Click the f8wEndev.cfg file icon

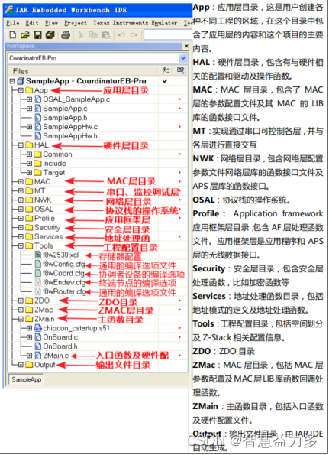coord(37,282)
